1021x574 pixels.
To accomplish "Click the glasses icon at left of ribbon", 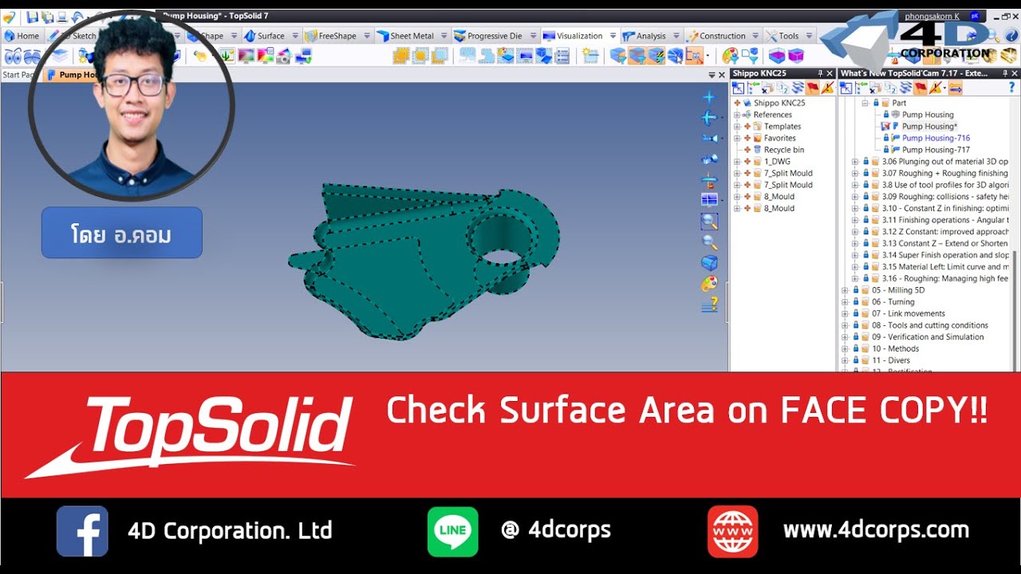I will click(x=13, y=56).
